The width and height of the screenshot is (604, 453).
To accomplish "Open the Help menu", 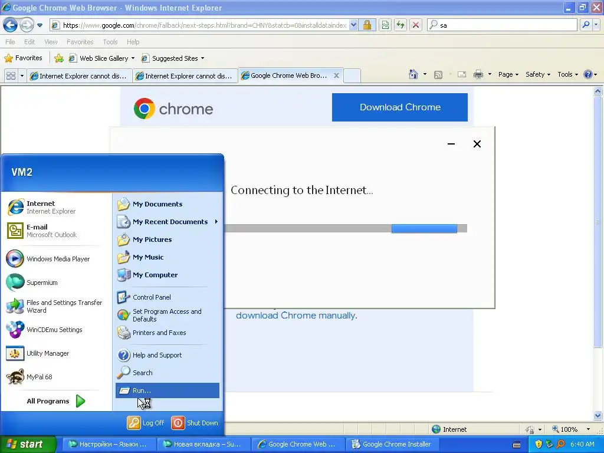I will (133, 42).
